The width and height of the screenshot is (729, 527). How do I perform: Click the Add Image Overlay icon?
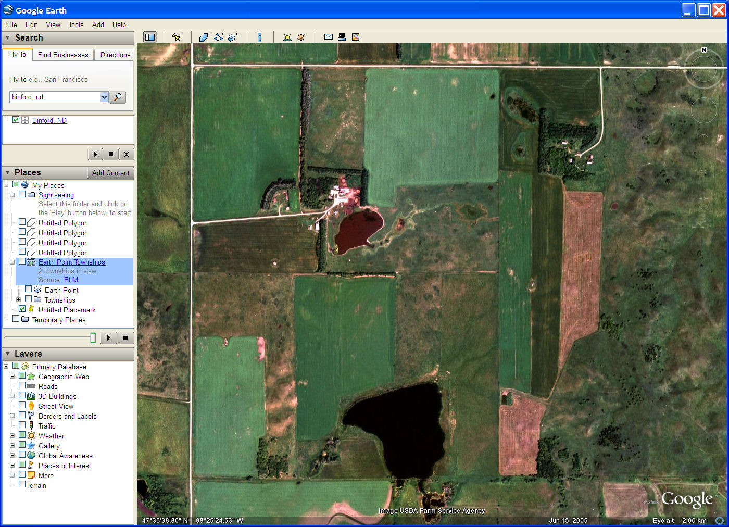233,37
